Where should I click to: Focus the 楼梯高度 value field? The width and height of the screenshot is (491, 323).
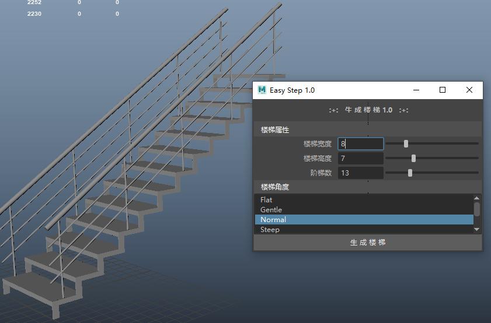tap(360, 158)
